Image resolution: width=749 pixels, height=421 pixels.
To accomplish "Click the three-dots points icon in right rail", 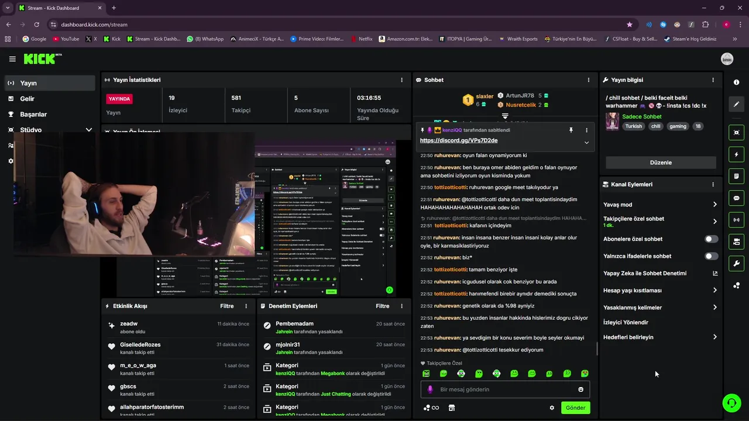I will point(736,285).
